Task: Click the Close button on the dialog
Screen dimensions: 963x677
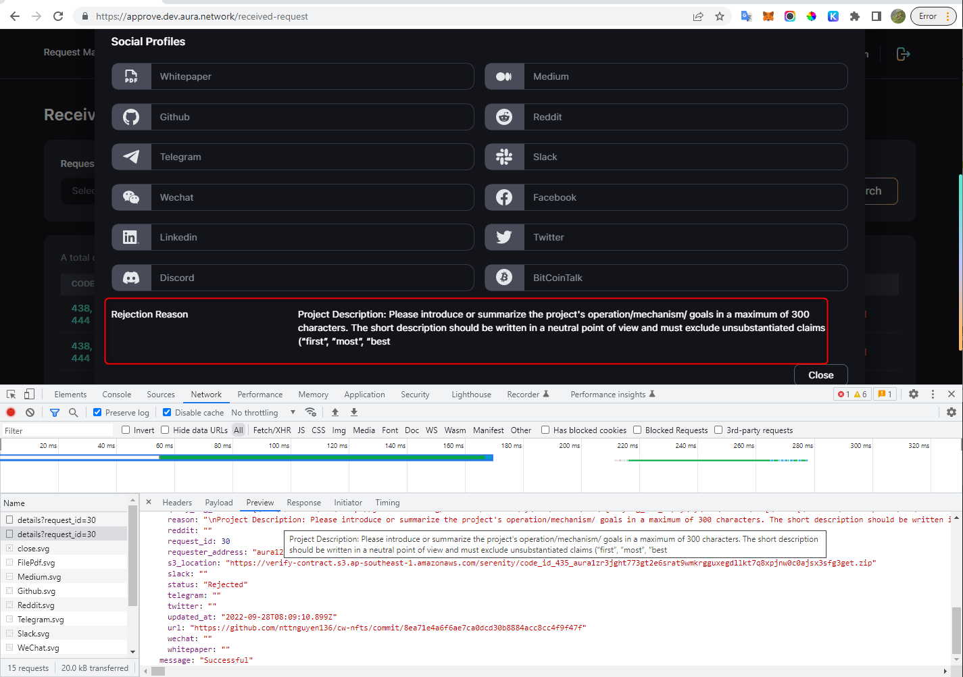Action: click(x=820, y=374)
